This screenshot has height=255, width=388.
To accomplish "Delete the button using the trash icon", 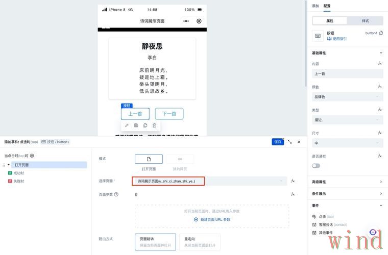I will coord(155,125).
